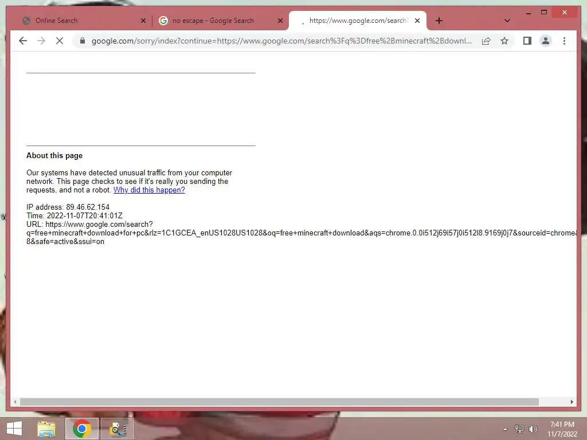Viewport: 587px width, 440px height.
Task: Minimize the Chrome window
Action: tap(528, 13)
